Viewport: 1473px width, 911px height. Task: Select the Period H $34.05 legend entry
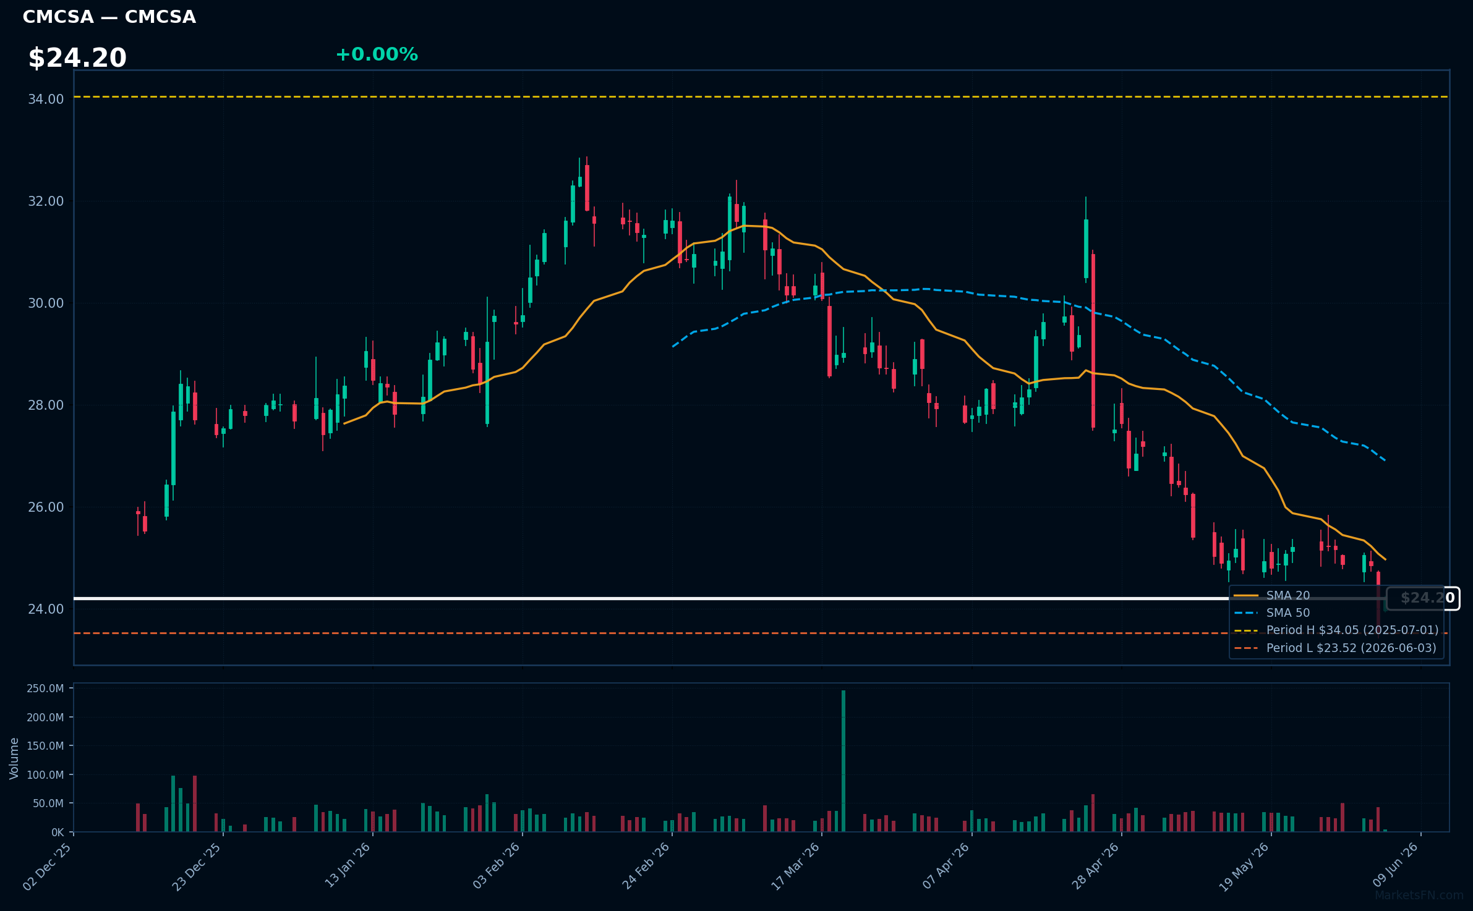click(x=1336, y=630)
